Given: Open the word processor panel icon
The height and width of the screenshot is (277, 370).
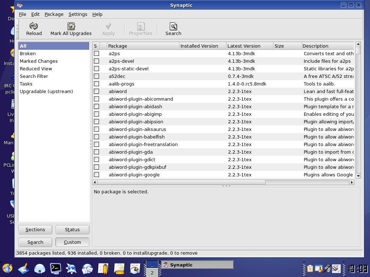Looking at the screenshot, I should [103, 268].
